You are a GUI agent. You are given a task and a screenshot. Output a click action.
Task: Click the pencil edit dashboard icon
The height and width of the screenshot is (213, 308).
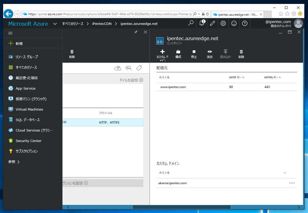pos(213,23)
